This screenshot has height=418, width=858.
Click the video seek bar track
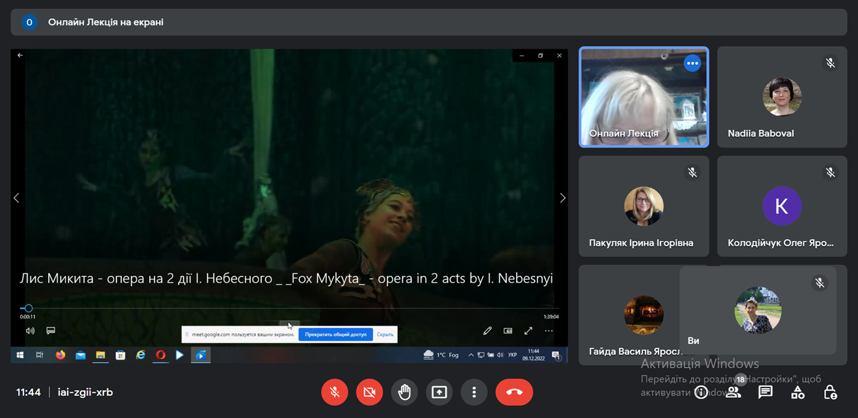289,308
